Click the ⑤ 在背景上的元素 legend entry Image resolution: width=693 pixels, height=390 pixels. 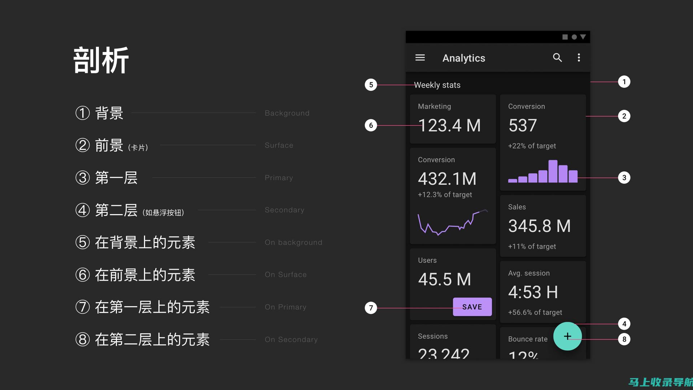(135, 242)
